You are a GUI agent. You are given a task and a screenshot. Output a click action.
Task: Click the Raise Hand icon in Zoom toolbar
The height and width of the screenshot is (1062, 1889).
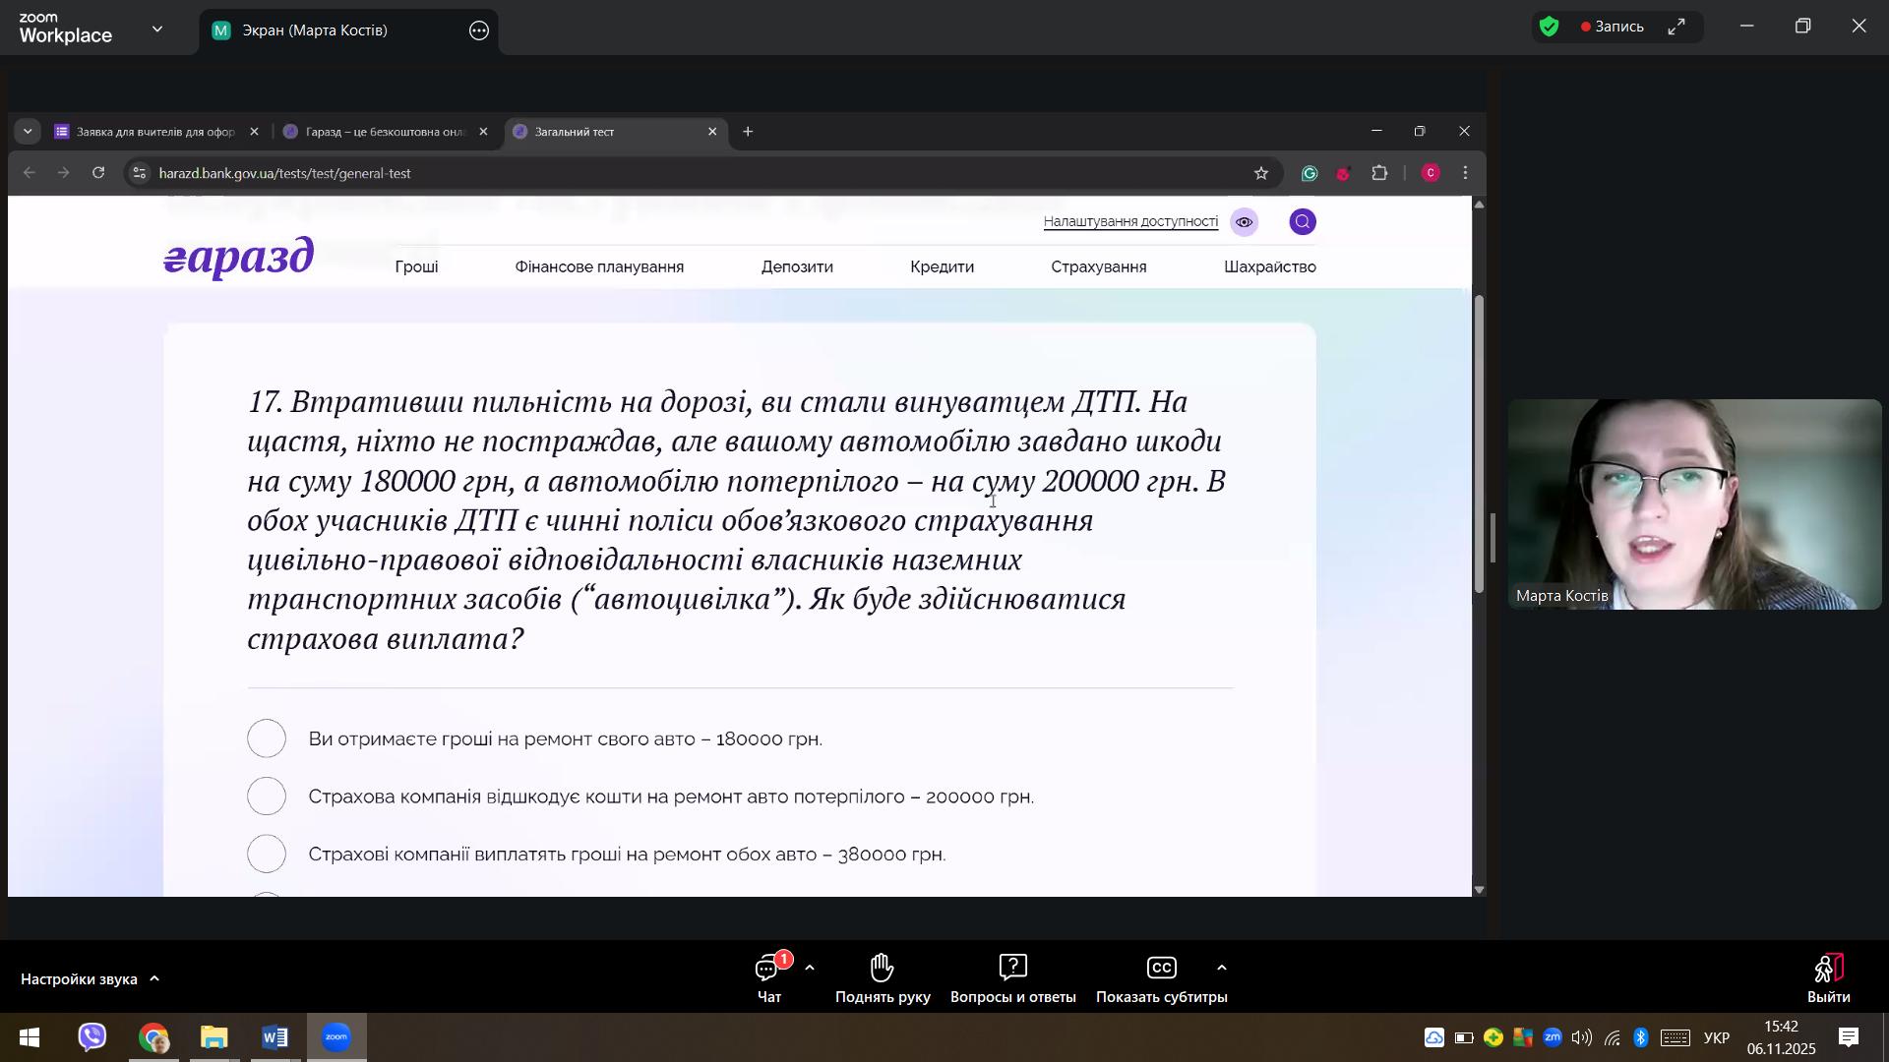coord(882,969)
